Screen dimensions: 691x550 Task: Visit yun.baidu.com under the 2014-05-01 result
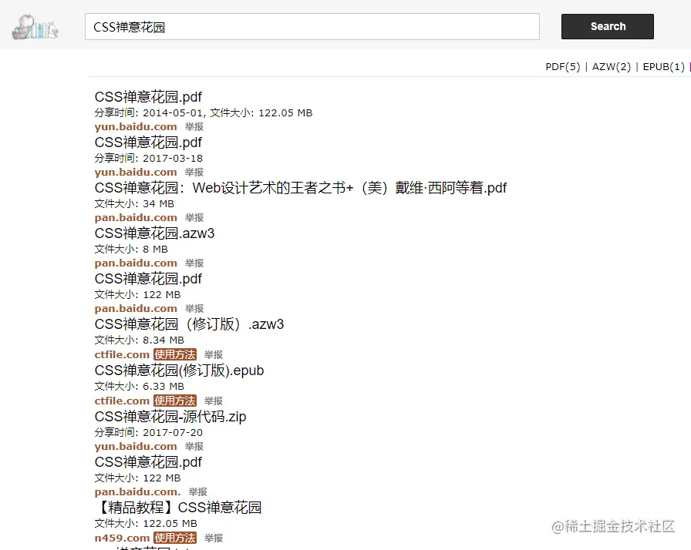click(x=136, y=127)
